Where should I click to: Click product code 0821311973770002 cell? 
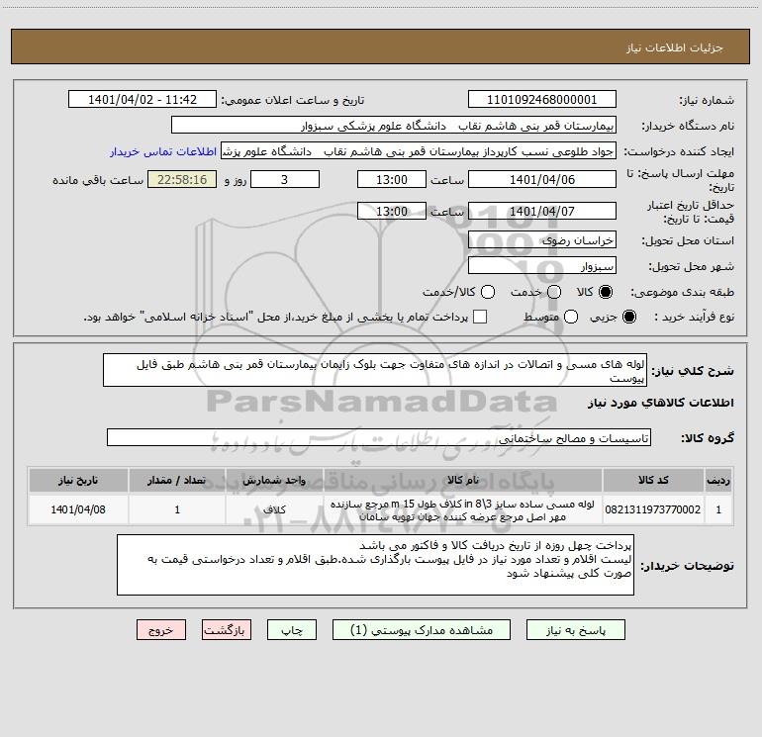click(653, 509)
